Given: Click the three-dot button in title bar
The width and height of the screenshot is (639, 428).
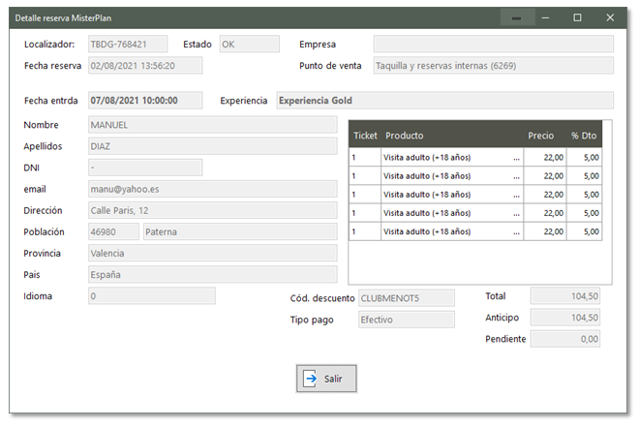Looking at the screenshot, I should [x=516, y=18].
